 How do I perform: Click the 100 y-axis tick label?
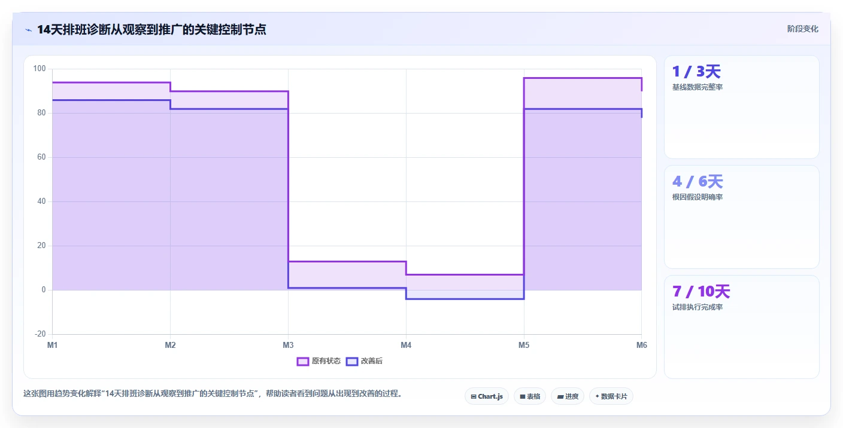coord(40,69)
